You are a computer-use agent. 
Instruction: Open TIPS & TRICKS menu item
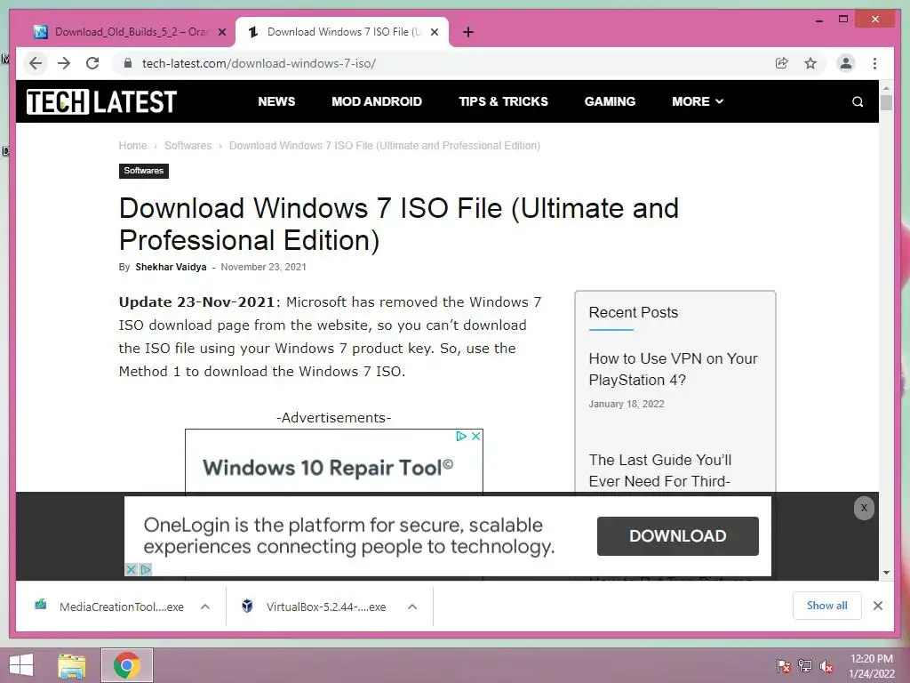(503, 101)
